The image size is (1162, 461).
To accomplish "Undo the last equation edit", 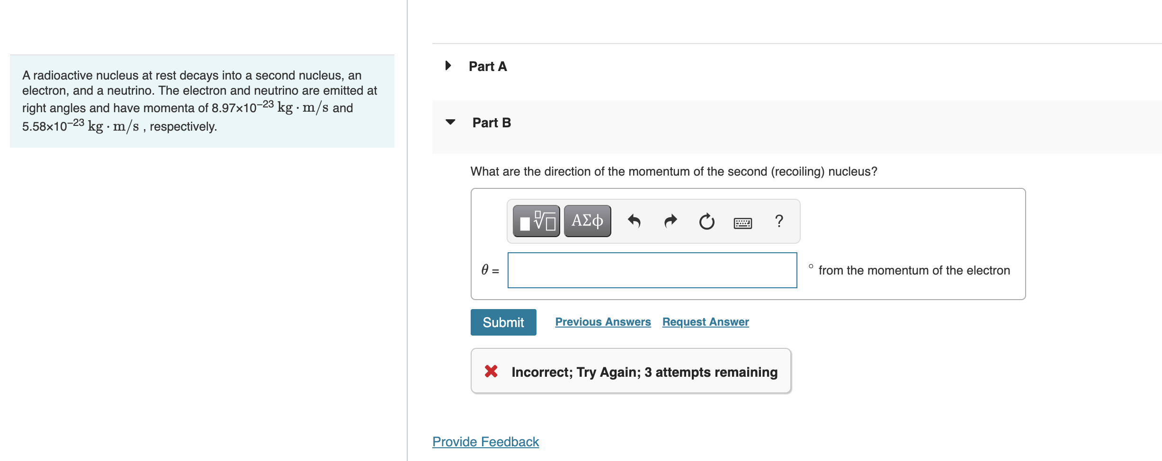I will point(634,221).
